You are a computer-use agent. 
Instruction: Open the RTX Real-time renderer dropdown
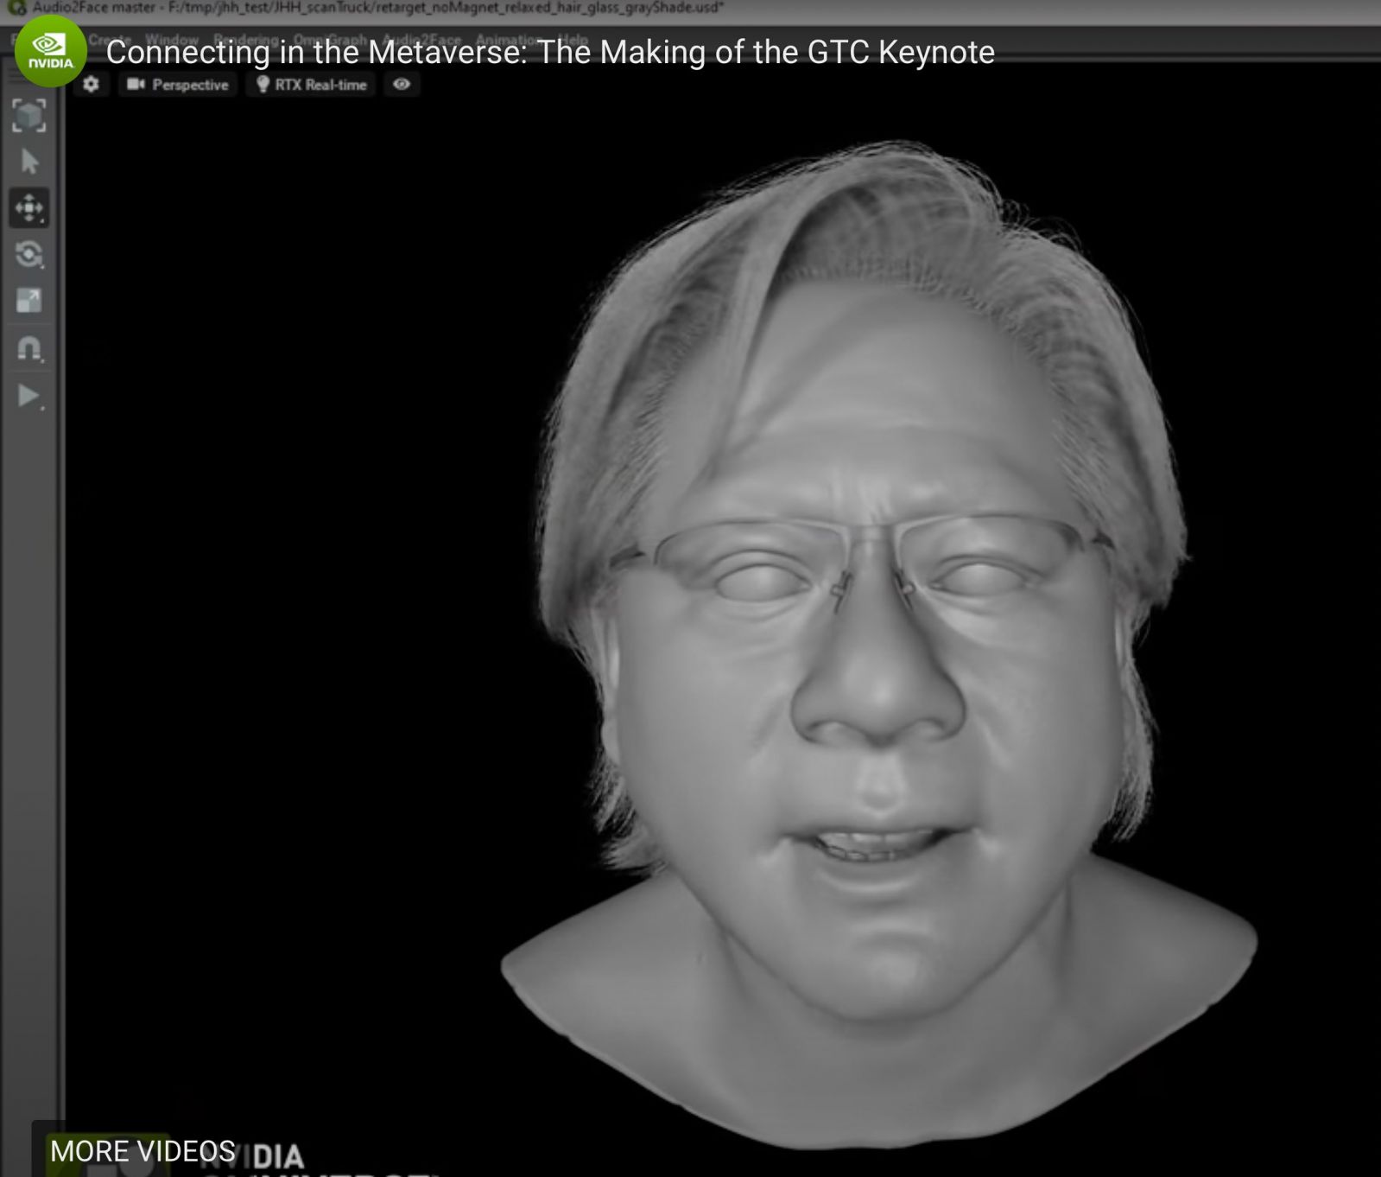(x=312, y=85)
